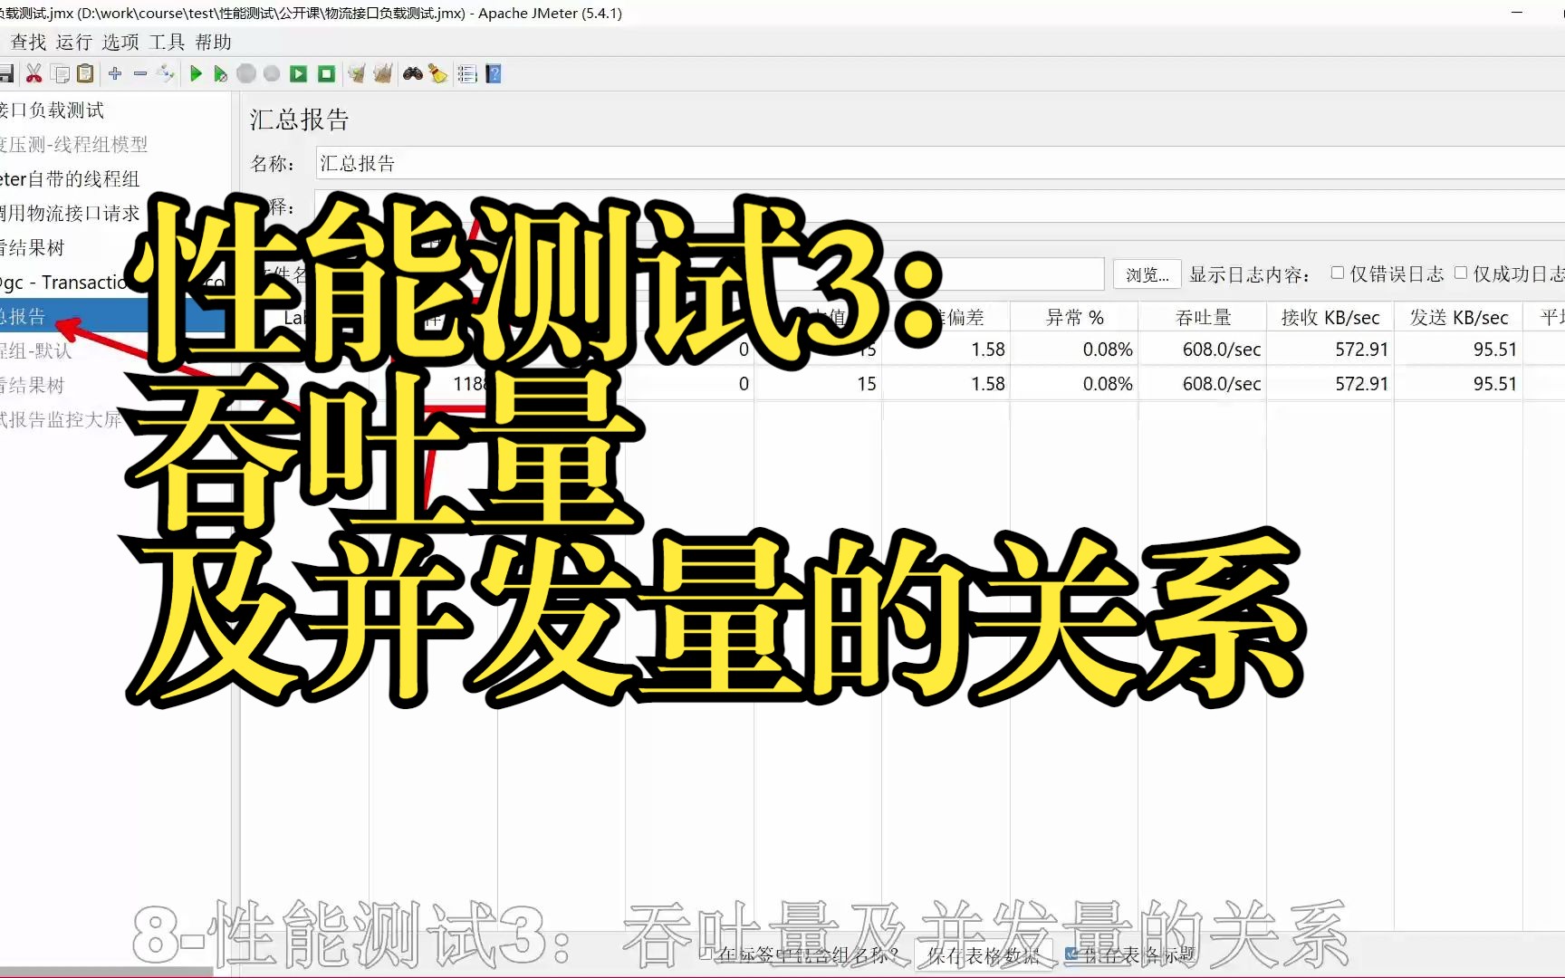Select 接口负载测试 root tree node
1565x978 pixels.
click(52, 110)
